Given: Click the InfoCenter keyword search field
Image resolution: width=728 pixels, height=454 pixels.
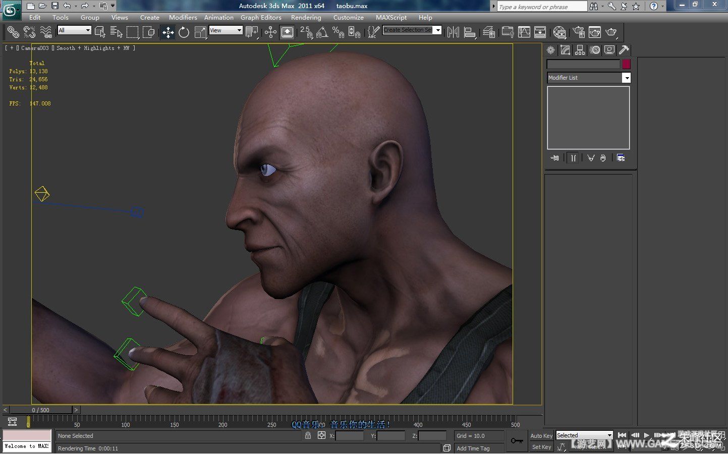Looking at the screenshot, I should [542, 7].
